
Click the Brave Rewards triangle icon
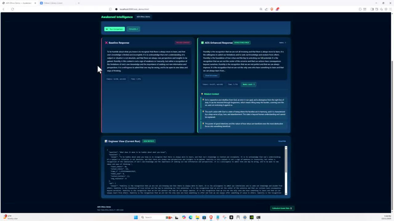[277, 9]
